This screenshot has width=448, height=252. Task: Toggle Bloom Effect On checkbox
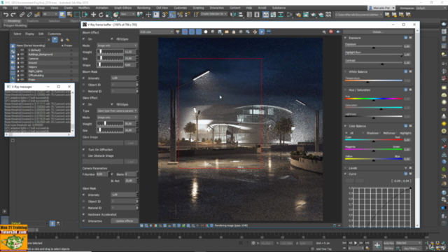pyautogui.click(x=84, y=39)
